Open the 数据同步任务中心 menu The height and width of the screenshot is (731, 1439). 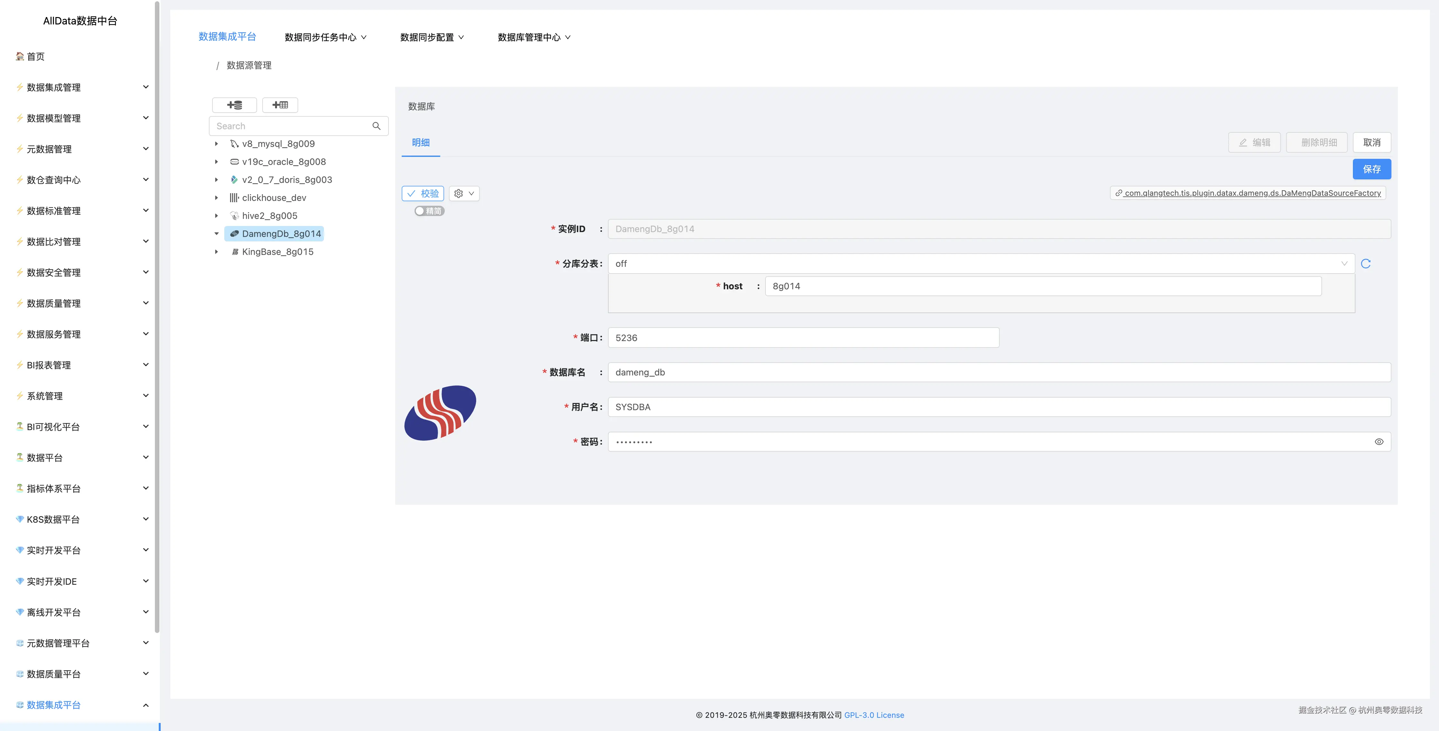(x=325, y=37)
